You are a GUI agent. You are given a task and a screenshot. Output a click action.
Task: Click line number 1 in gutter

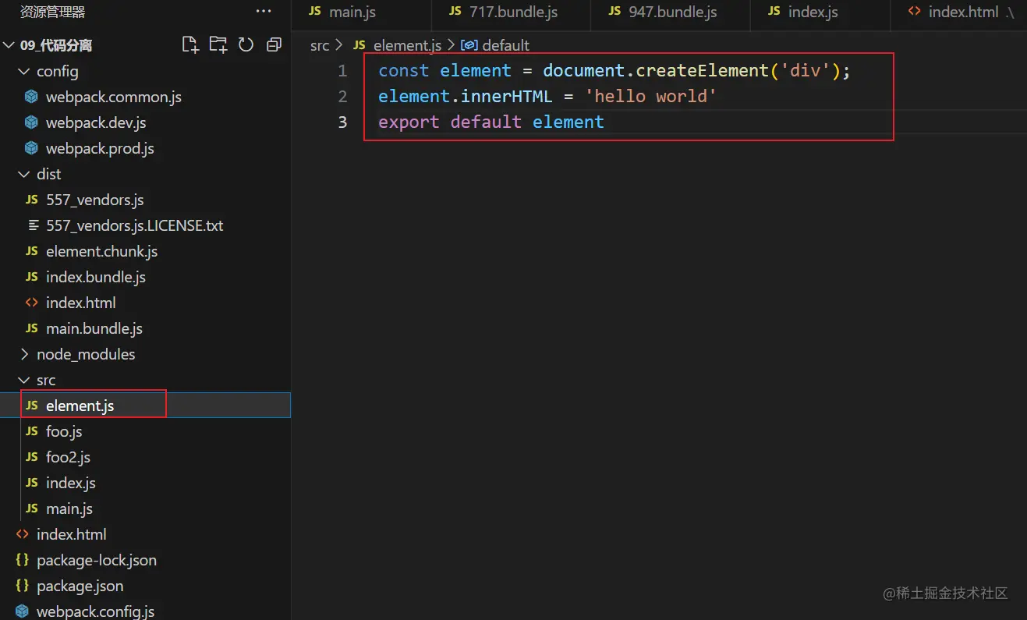pyautogui.click(x=342, y=71)
